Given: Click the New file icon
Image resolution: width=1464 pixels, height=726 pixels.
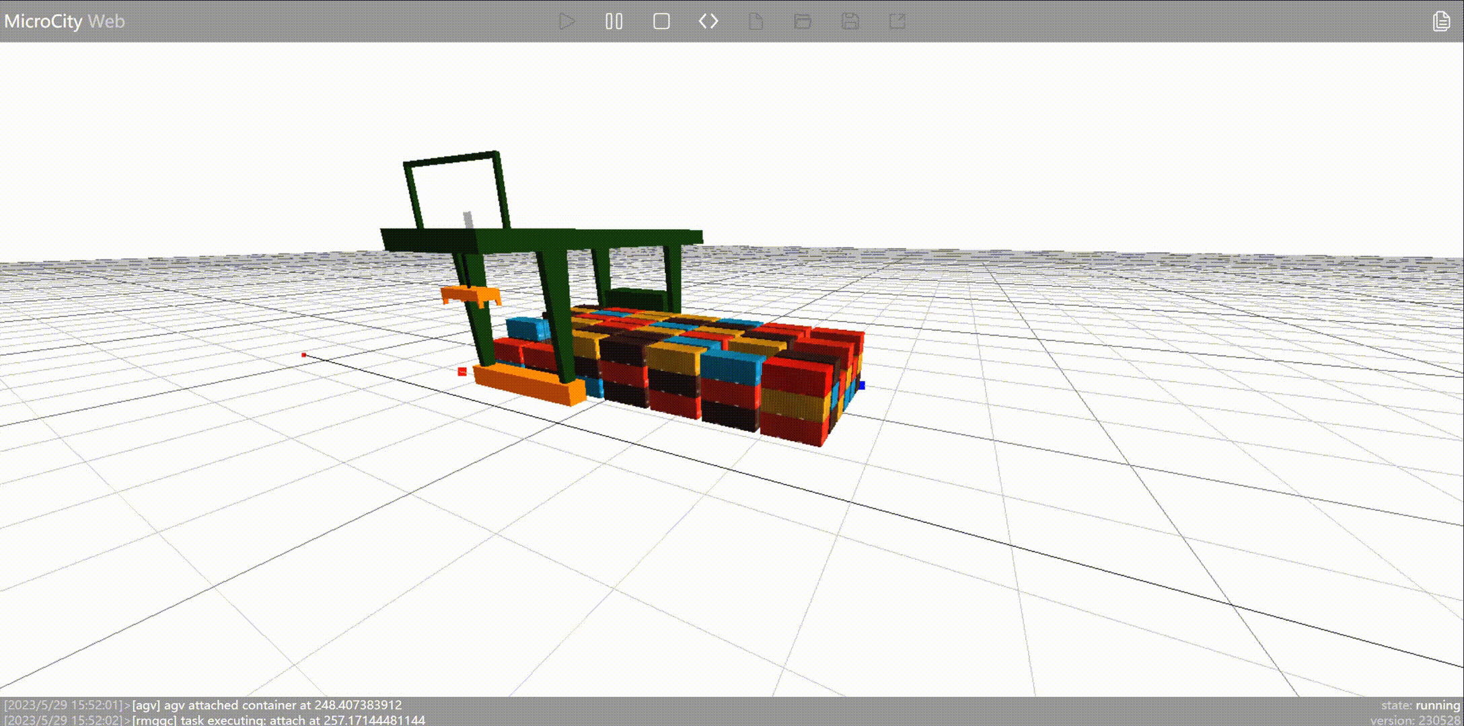Looking at the screenshot, I should pos(756,22).
